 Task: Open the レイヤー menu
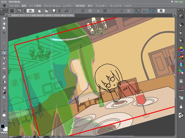pos(68,6)
